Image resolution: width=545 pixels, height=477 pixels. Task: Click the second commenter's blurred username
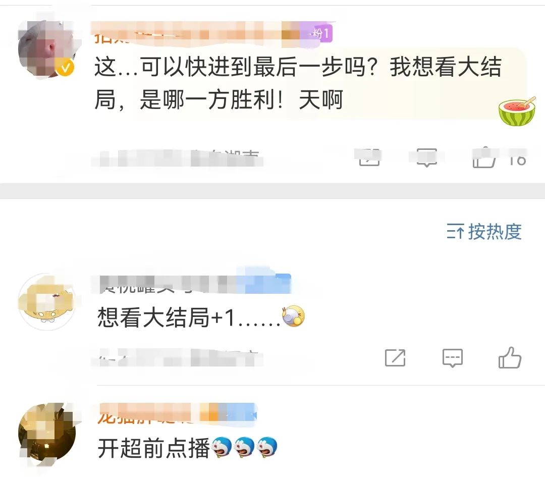(190, 284)
